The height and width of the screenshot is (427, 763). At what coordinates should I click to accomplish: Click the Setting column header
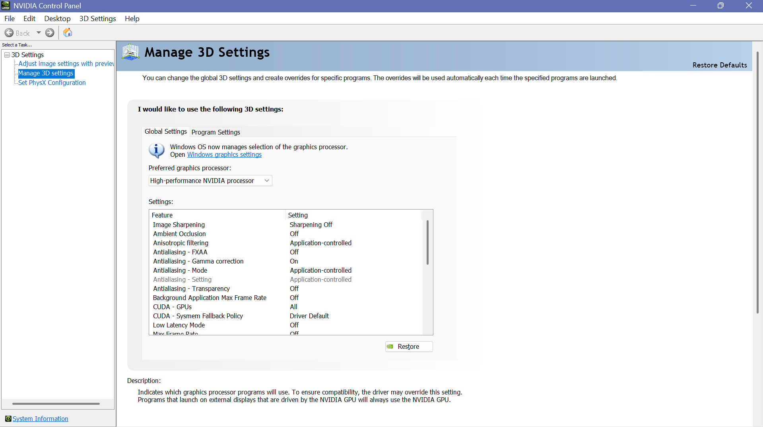coord(354,215)
